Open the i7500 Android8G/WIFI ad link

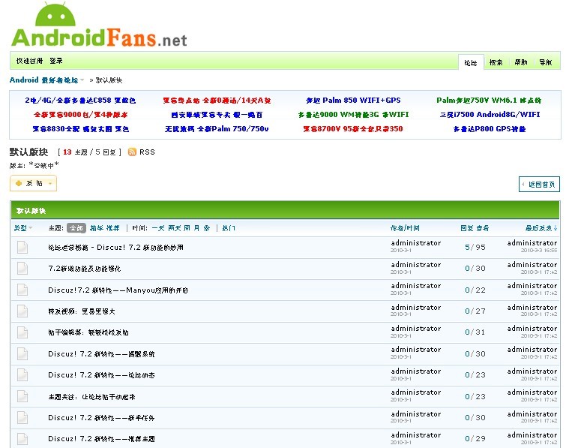click(x=490, y=115)
